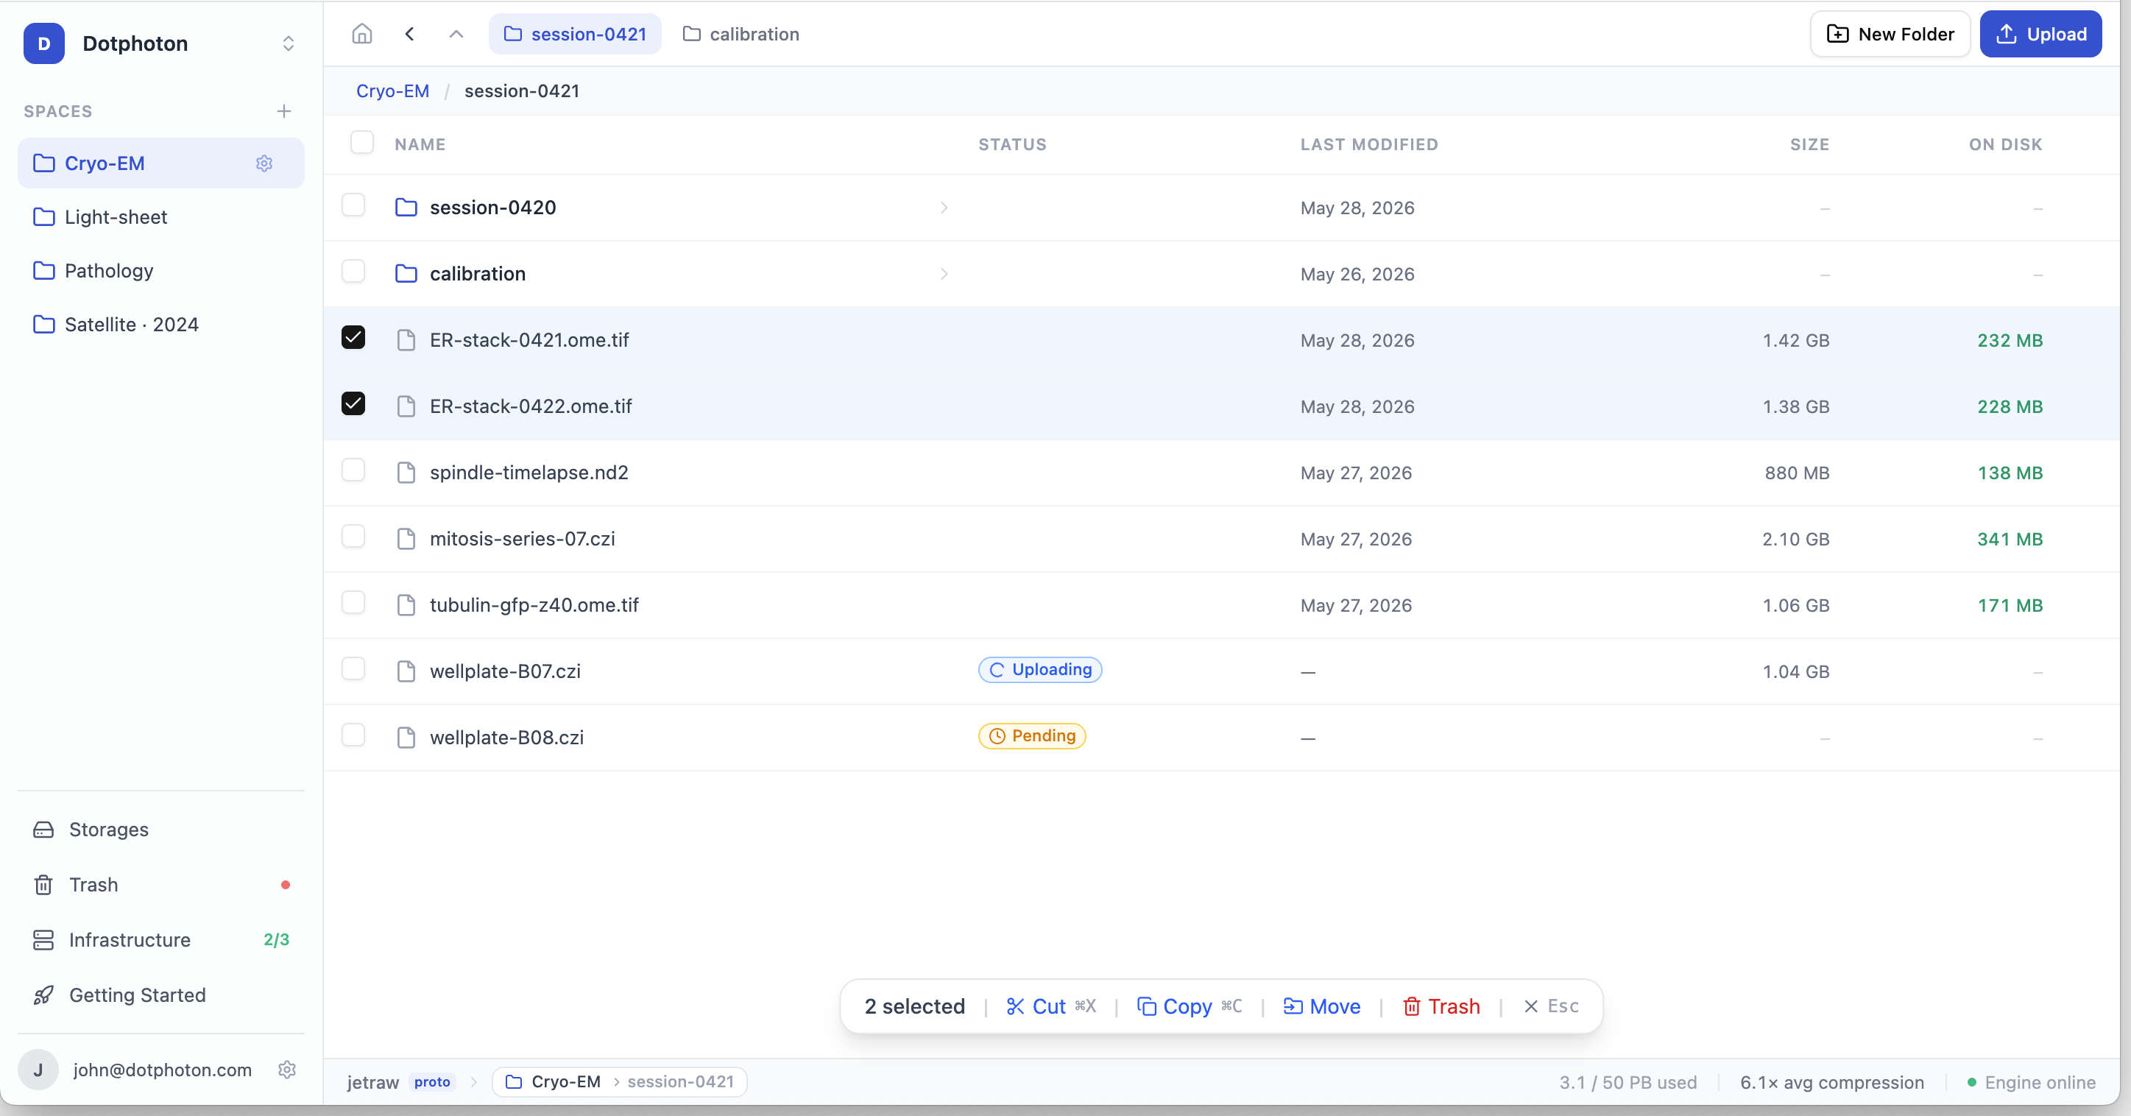Navigate back with the left arrow

click(x=409, y=34)
